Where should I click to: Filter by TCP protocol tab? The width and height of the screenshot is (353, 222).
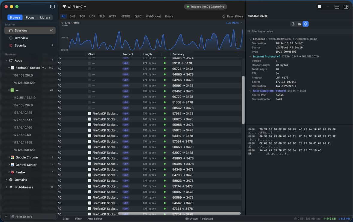pyautogui.click(x=82, y=16)
